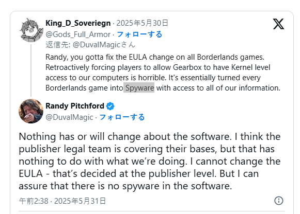Open Randy Pitchford's profile photo
Viewport: 300px width, 214px height.
coord(31,111)
